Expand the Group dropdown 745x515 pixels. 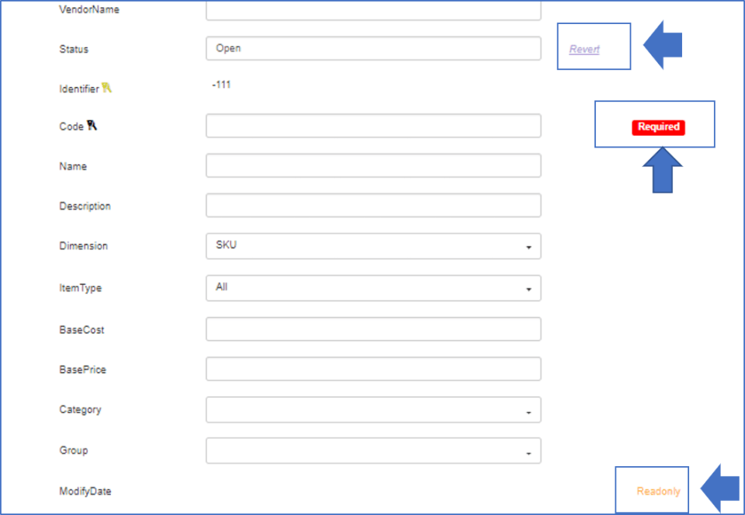tap(373, 451)
